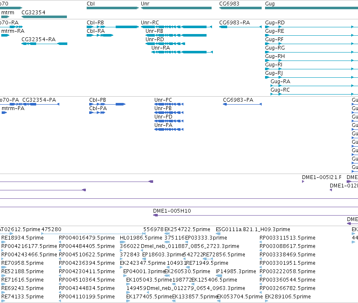The width and height of the screenshot is (358, 303).
Task: Click the 475280 EST feature line
Action: [93, 234]
